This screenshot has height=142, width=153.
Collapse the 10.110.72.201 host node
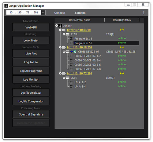coord(60,73)
